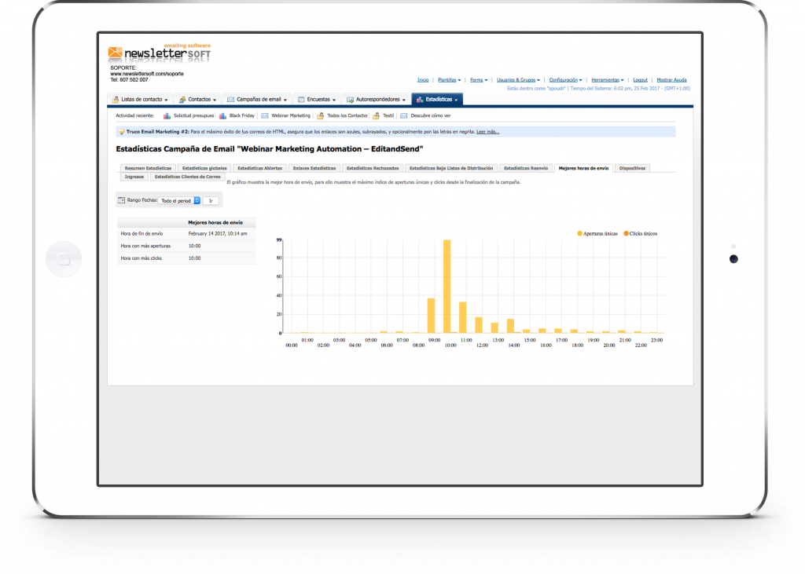Open the Todo el periodo date range dropdown

[x=179, y=200]
